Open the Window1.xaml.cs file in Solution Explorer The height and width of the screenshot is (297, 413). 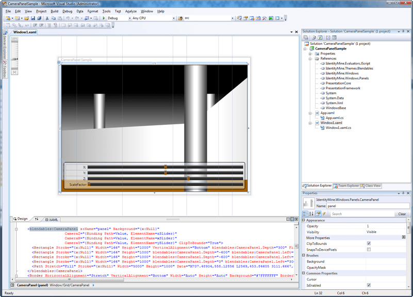coord(338,128)
